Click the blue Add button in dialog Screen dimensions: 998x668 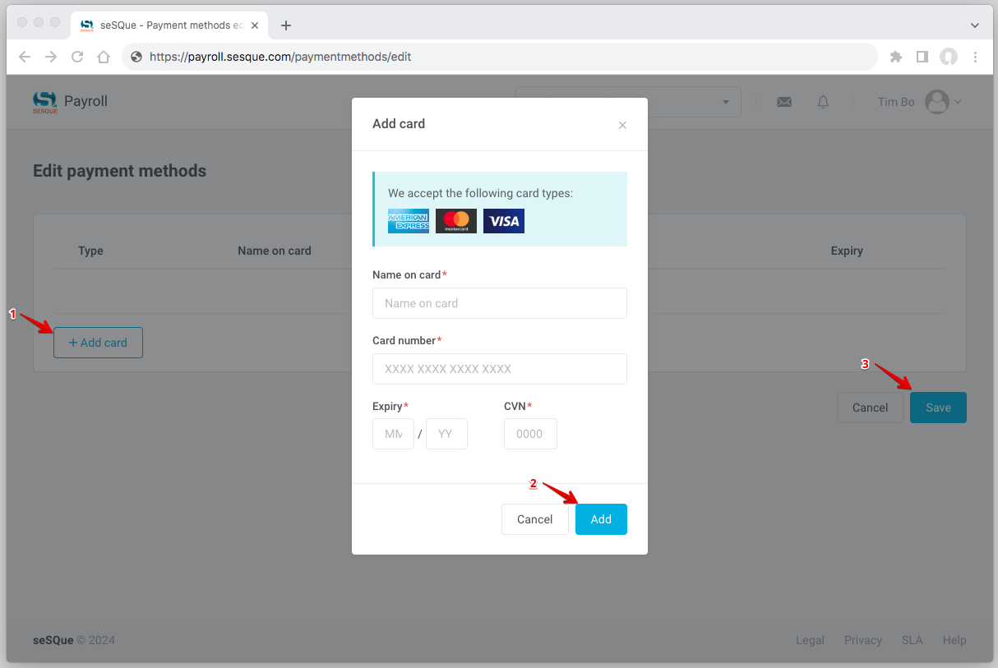click(601, 519)
